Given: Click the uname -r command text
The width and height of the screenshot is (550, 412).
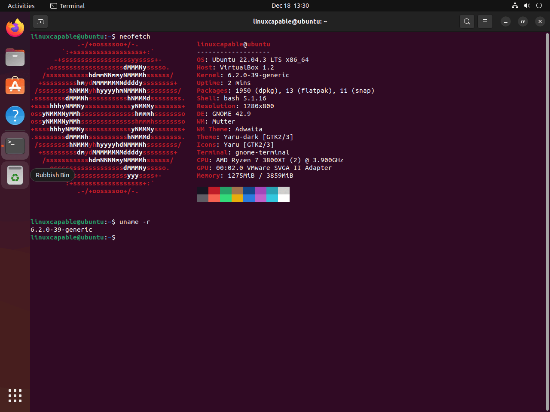Looking at the screenshot, I should (x=134, y=222).
